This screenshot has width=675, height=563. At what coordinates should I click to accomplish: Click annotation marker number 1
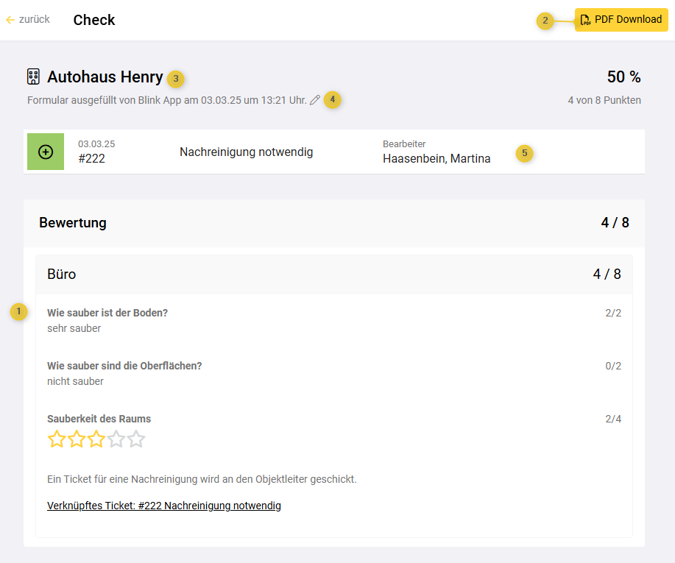(19, 311)
